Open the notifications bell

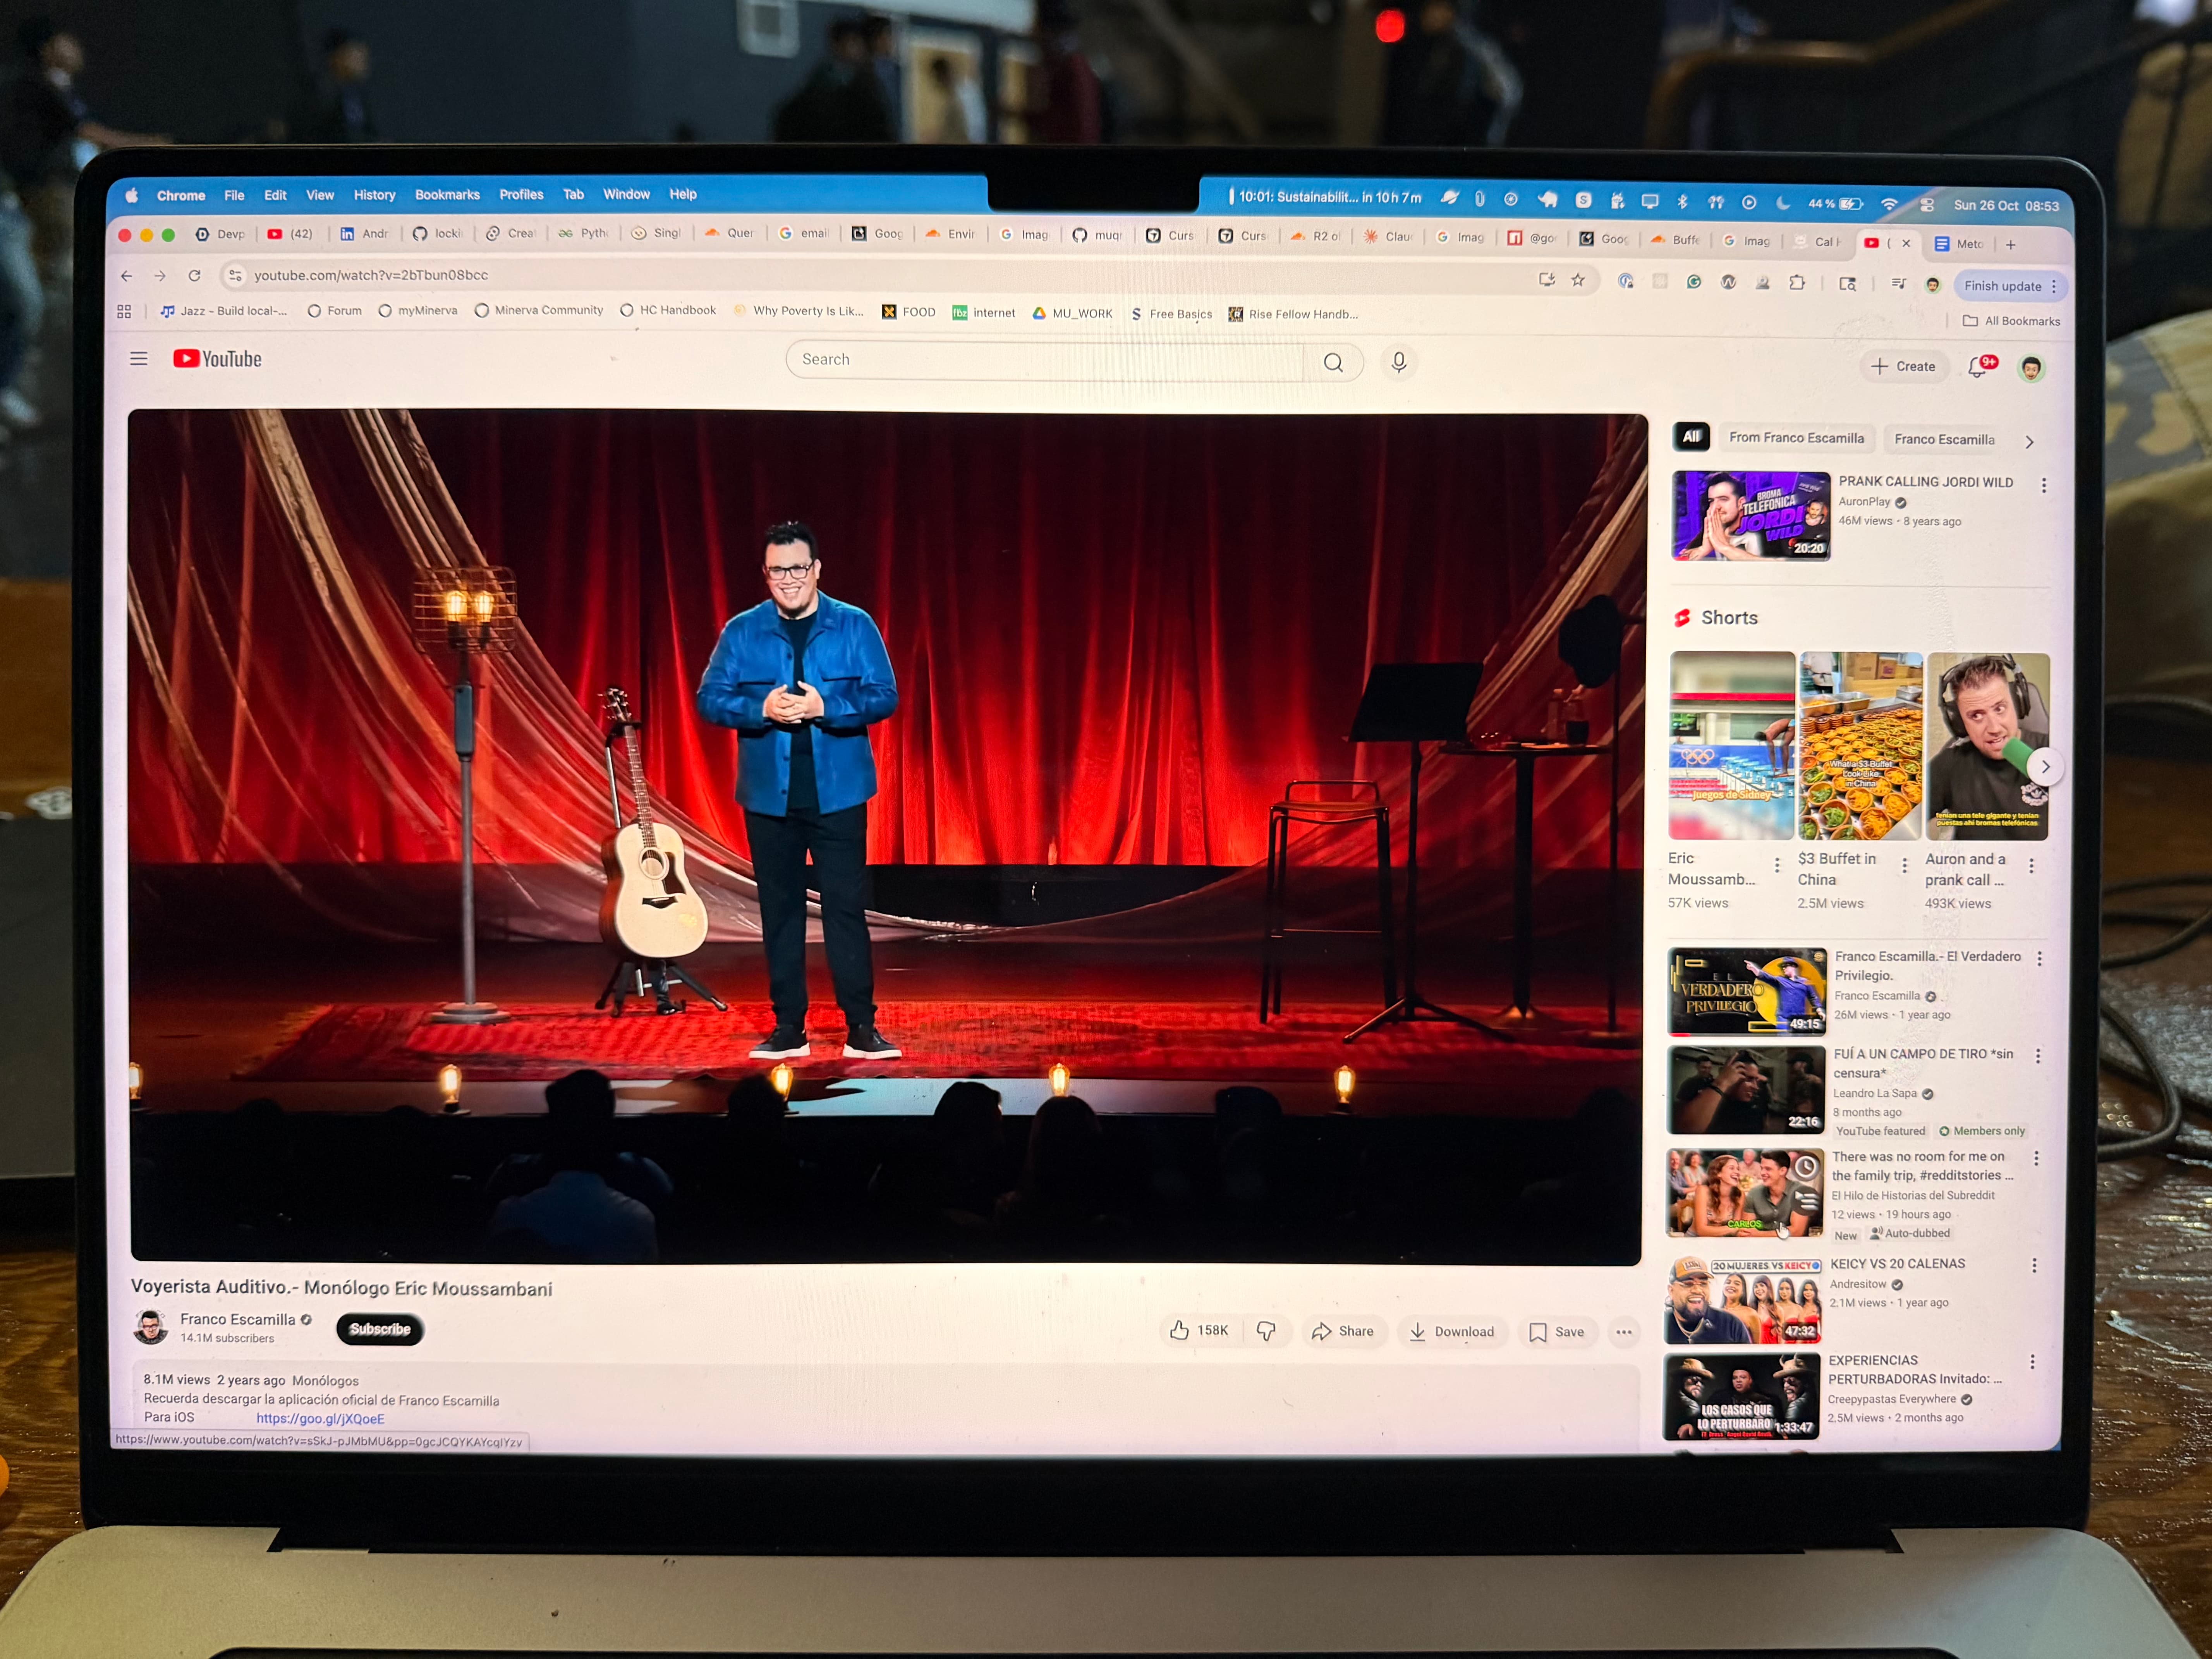[x=1977, y=367]
